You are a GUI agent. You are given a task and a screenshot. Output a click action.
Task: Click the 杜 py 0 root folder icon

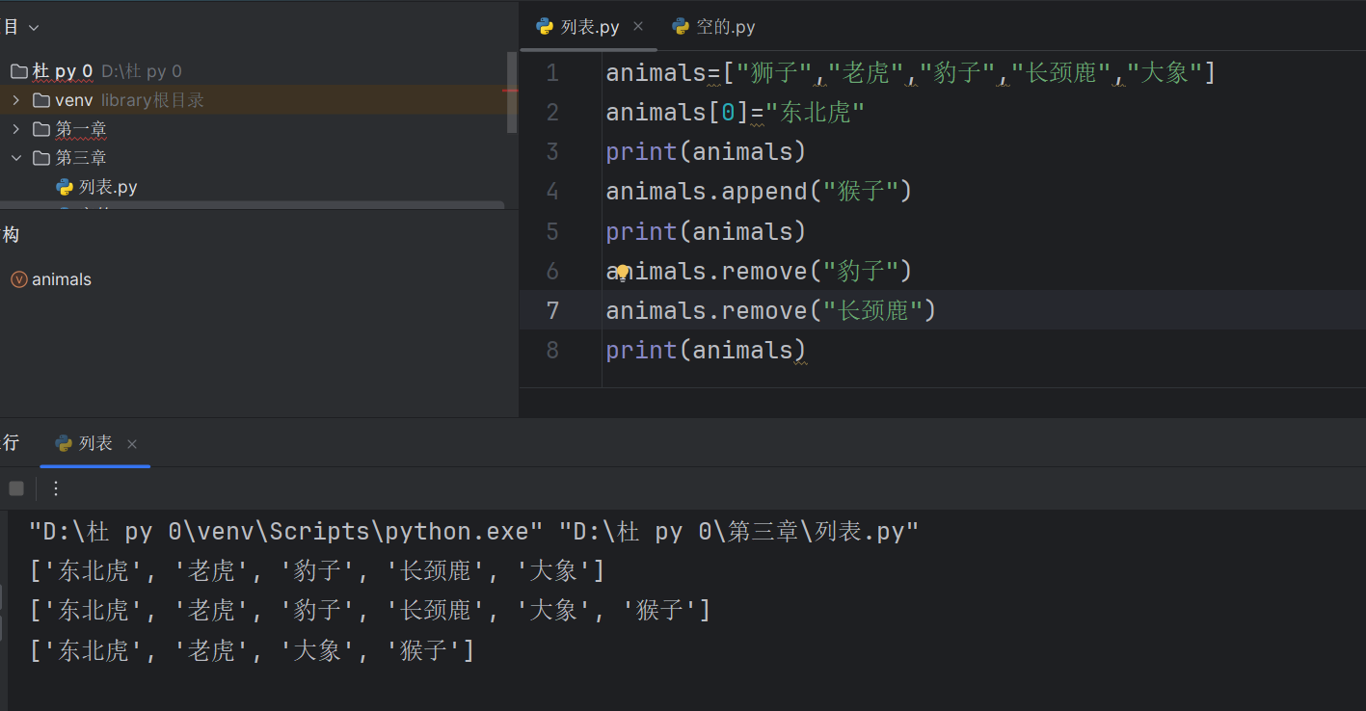tap(18, 71)
